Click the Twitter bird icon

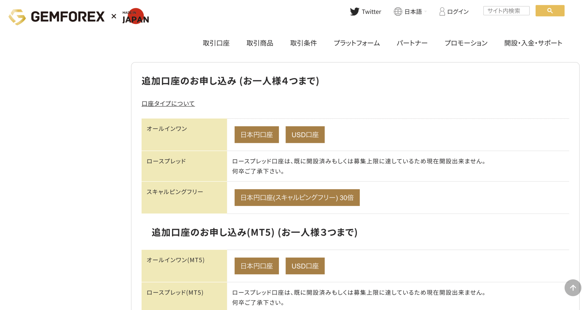pyautogui.click(x=355, y=11)
